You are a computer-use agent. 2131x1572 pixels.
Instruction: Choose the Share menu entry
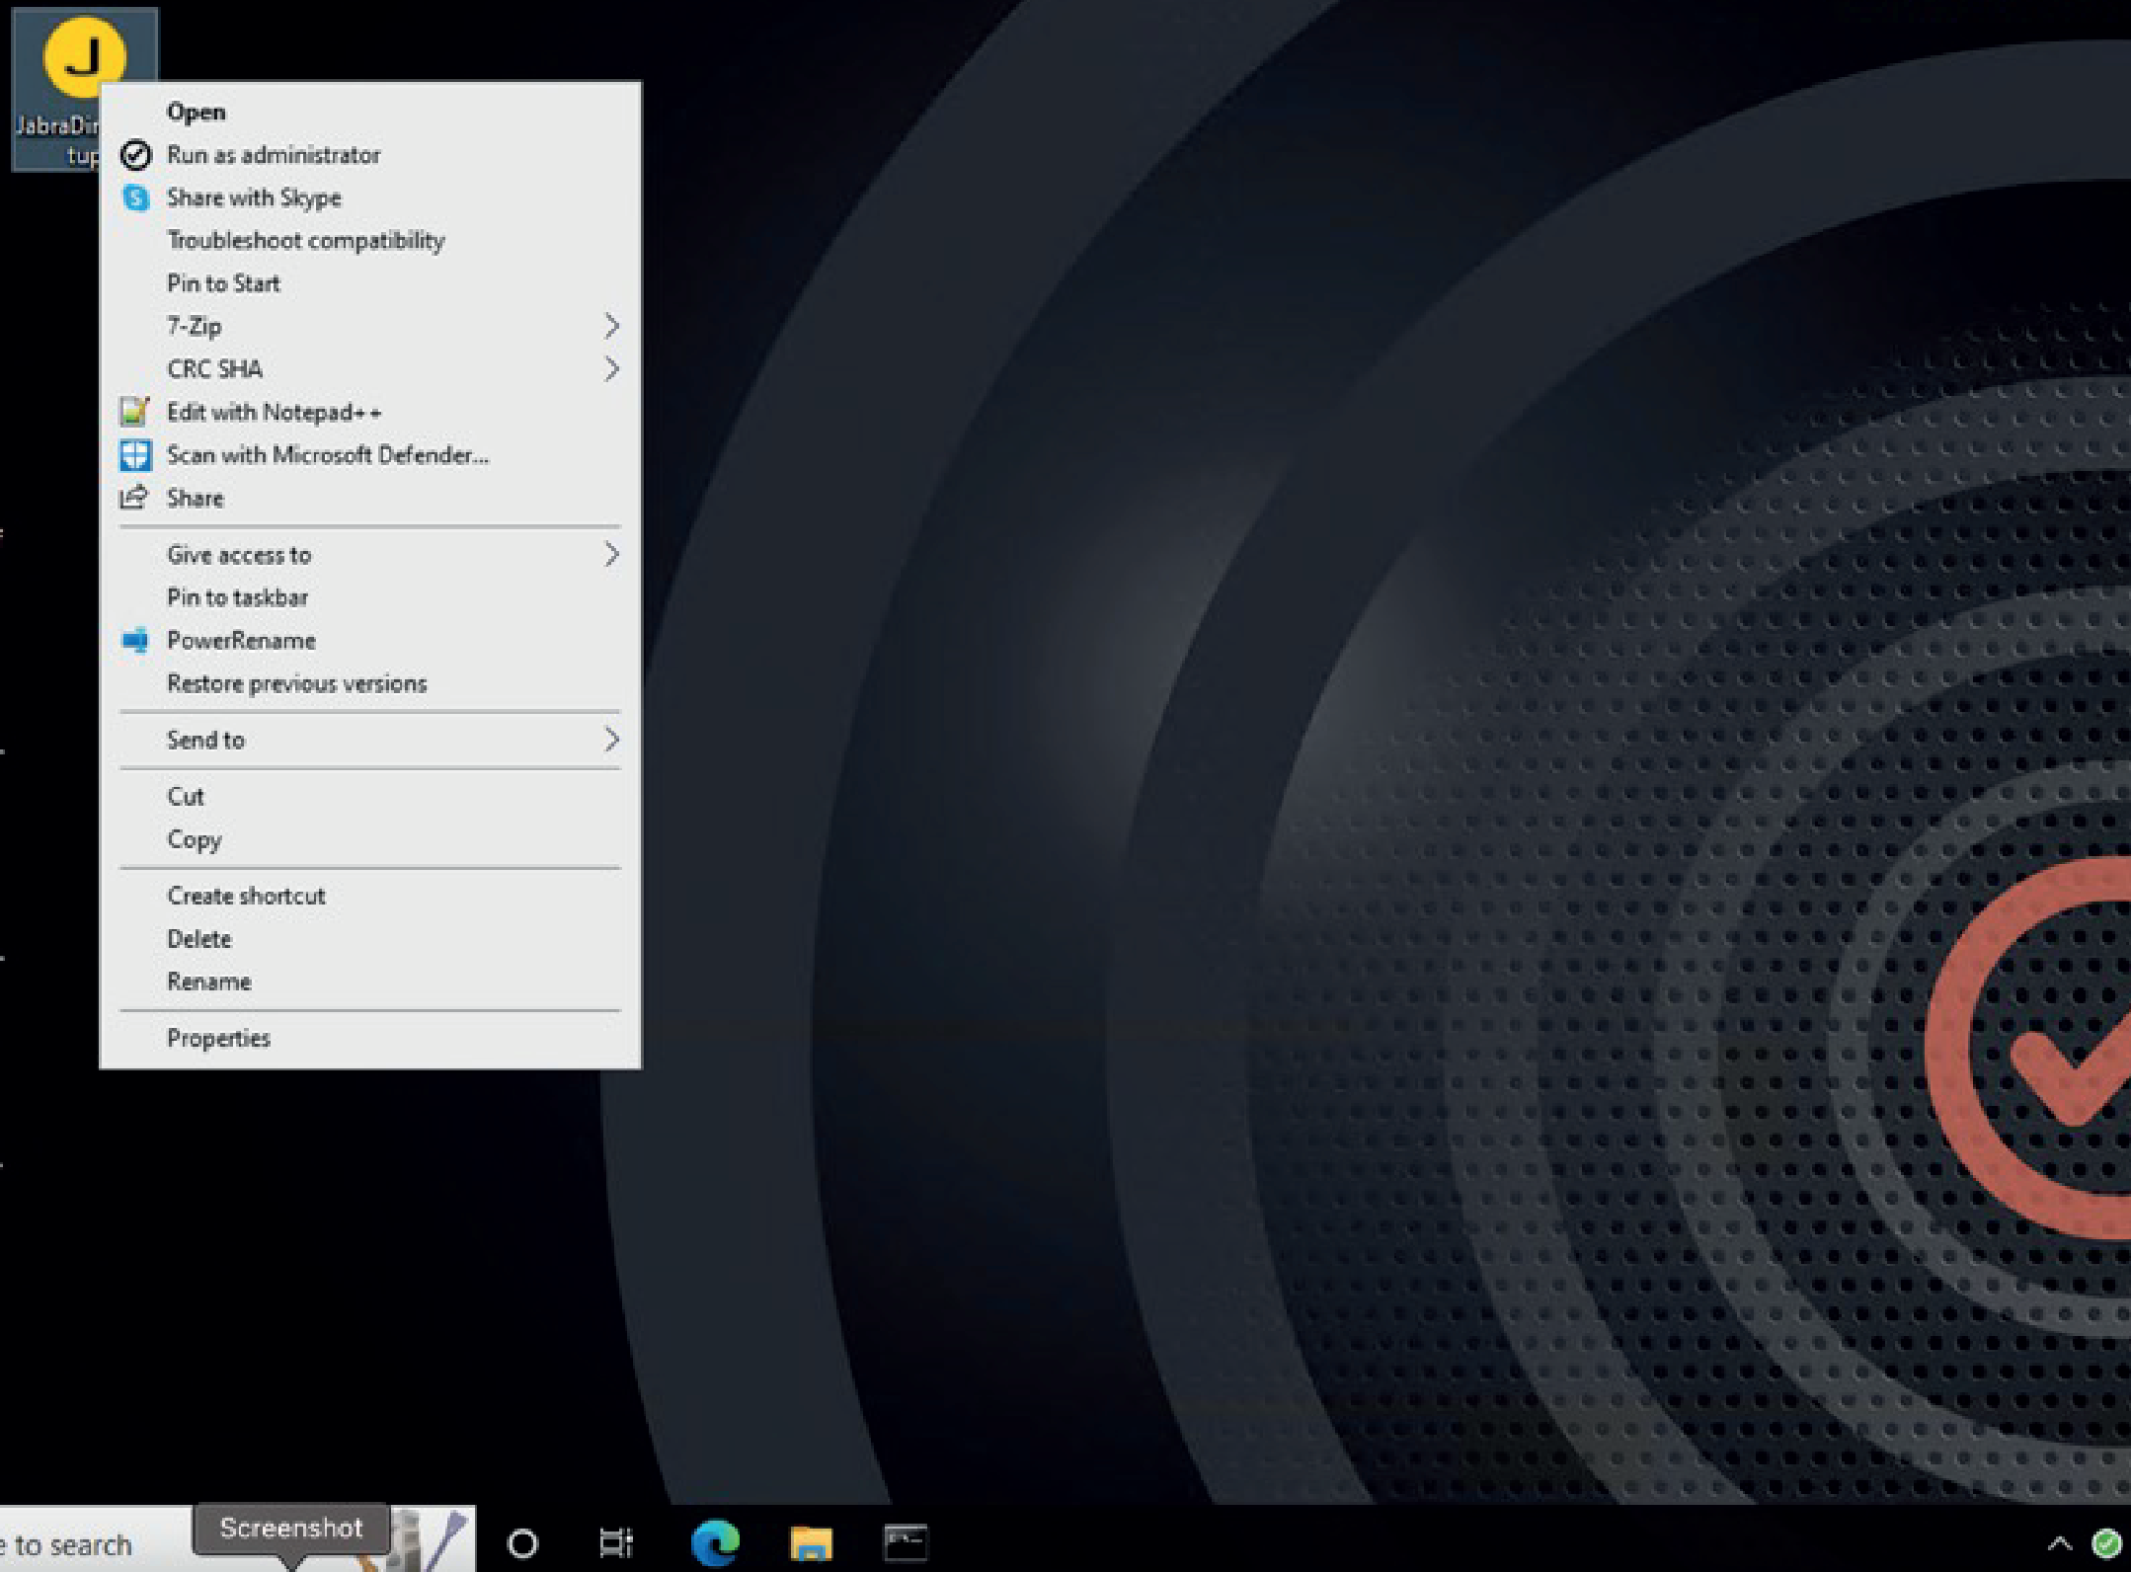coord(370,498)
